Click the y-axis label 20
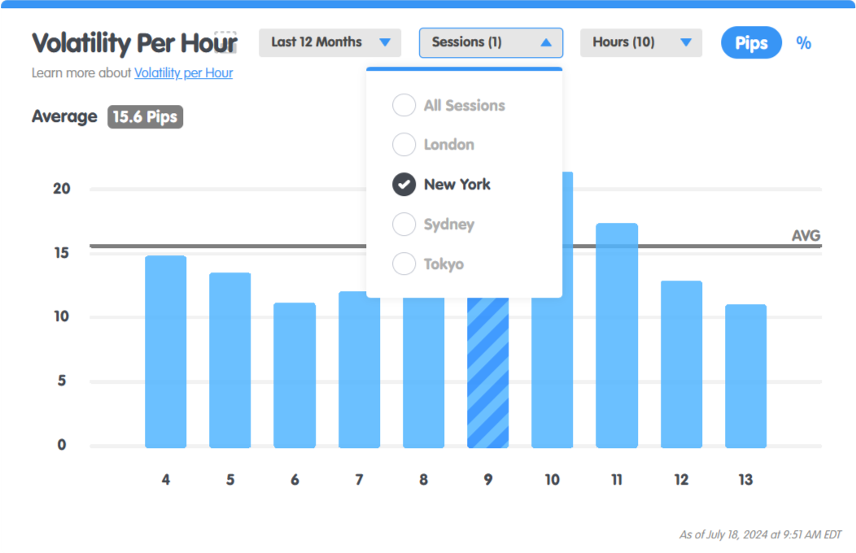 (62, 189)
